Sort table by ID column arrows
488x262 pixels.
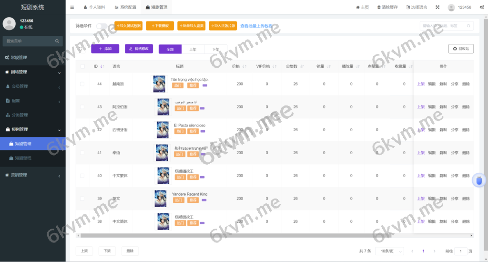click(x=102, y=66)
